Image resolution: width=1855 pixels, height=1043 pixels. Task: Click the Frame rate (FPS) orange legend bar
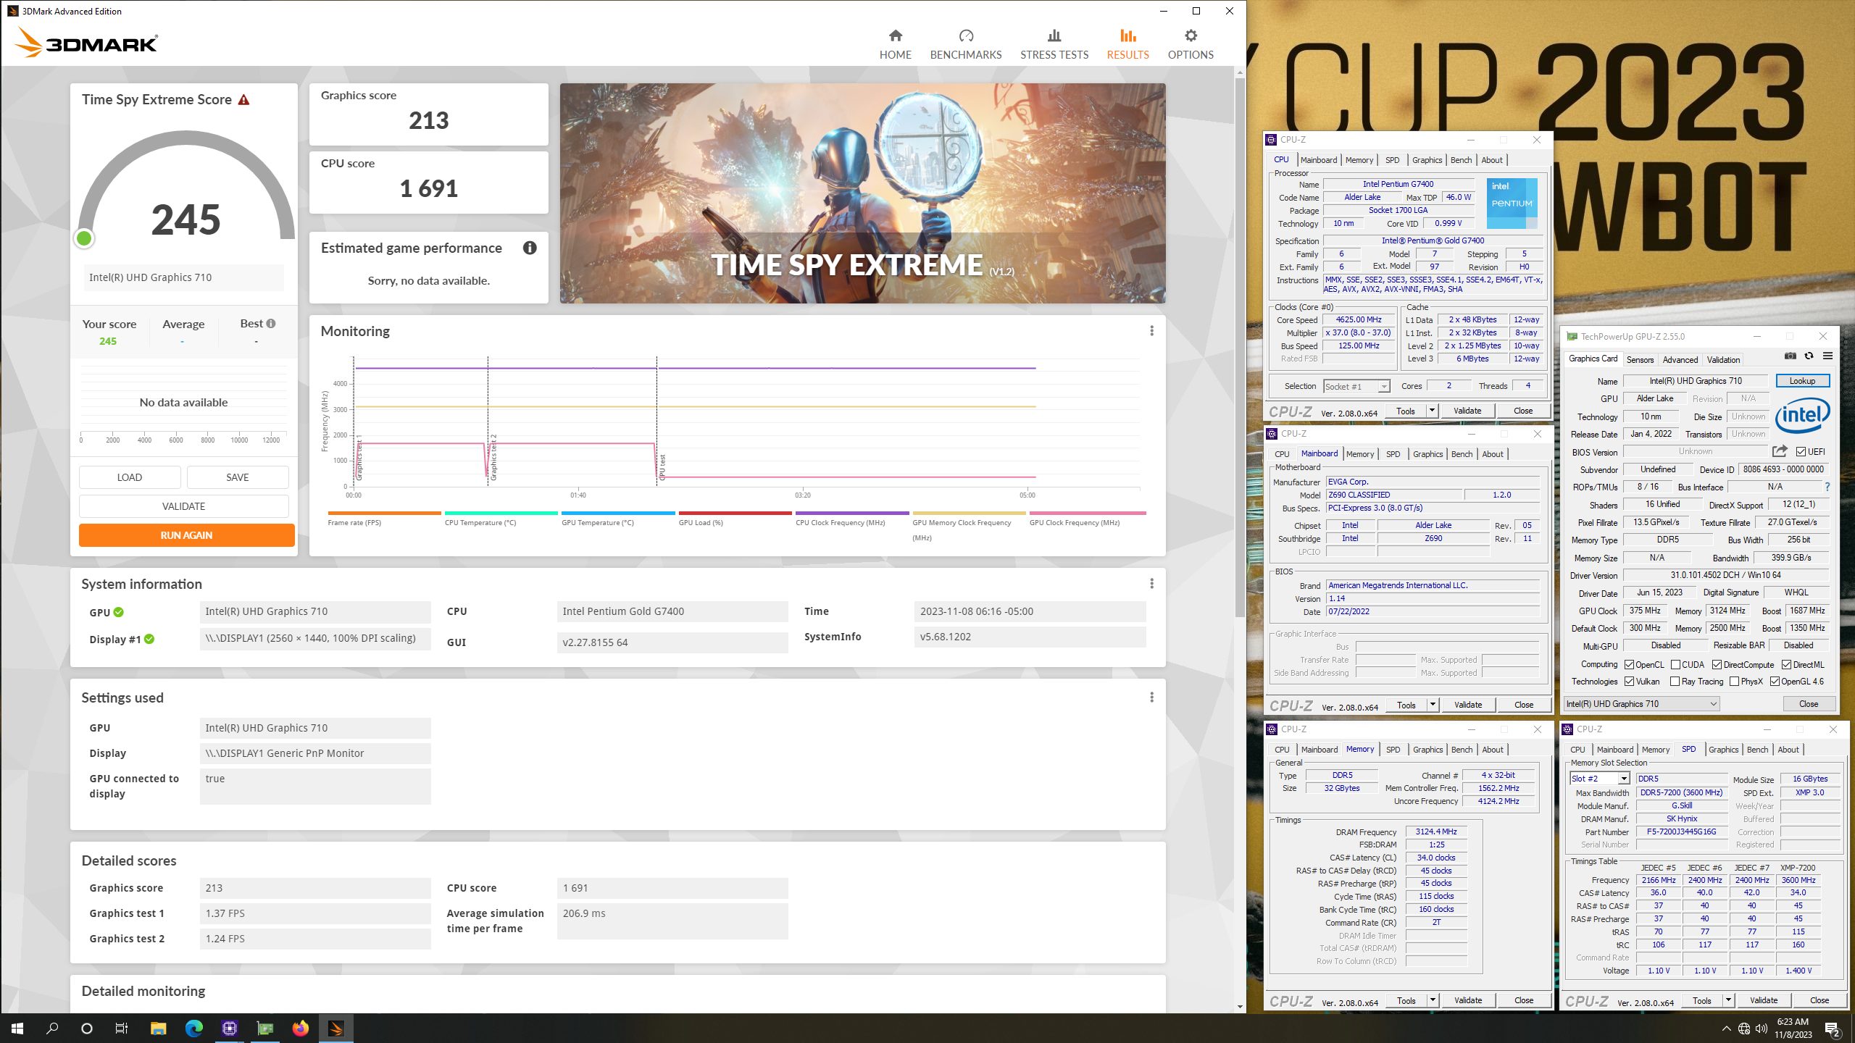coord(384,513)
